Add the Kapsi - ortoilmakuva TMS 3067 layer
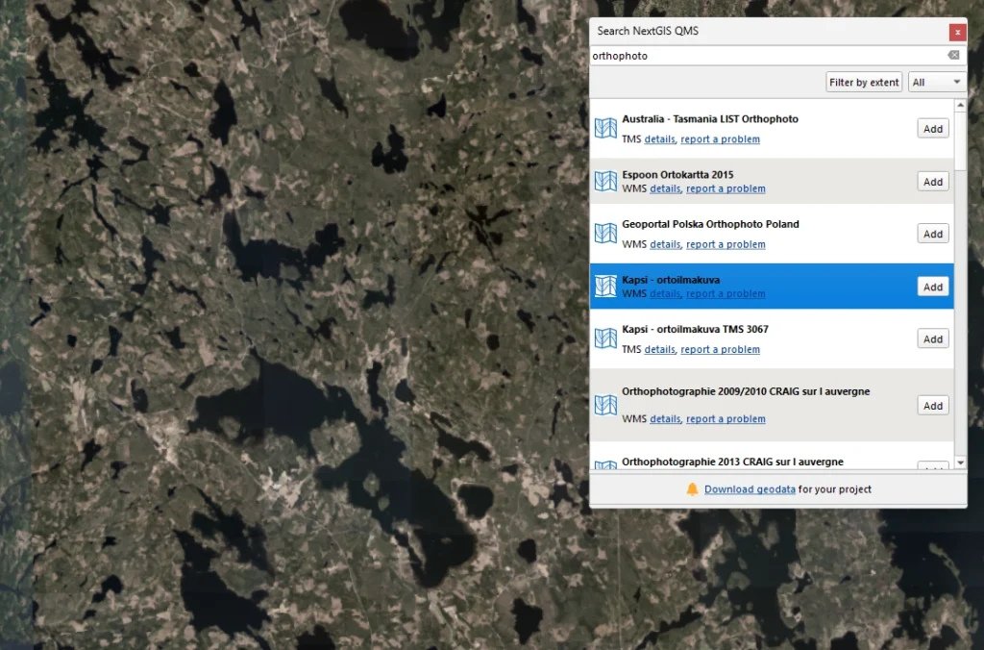The height and width of the screenshot is (650, 984). tap(932, 339)
